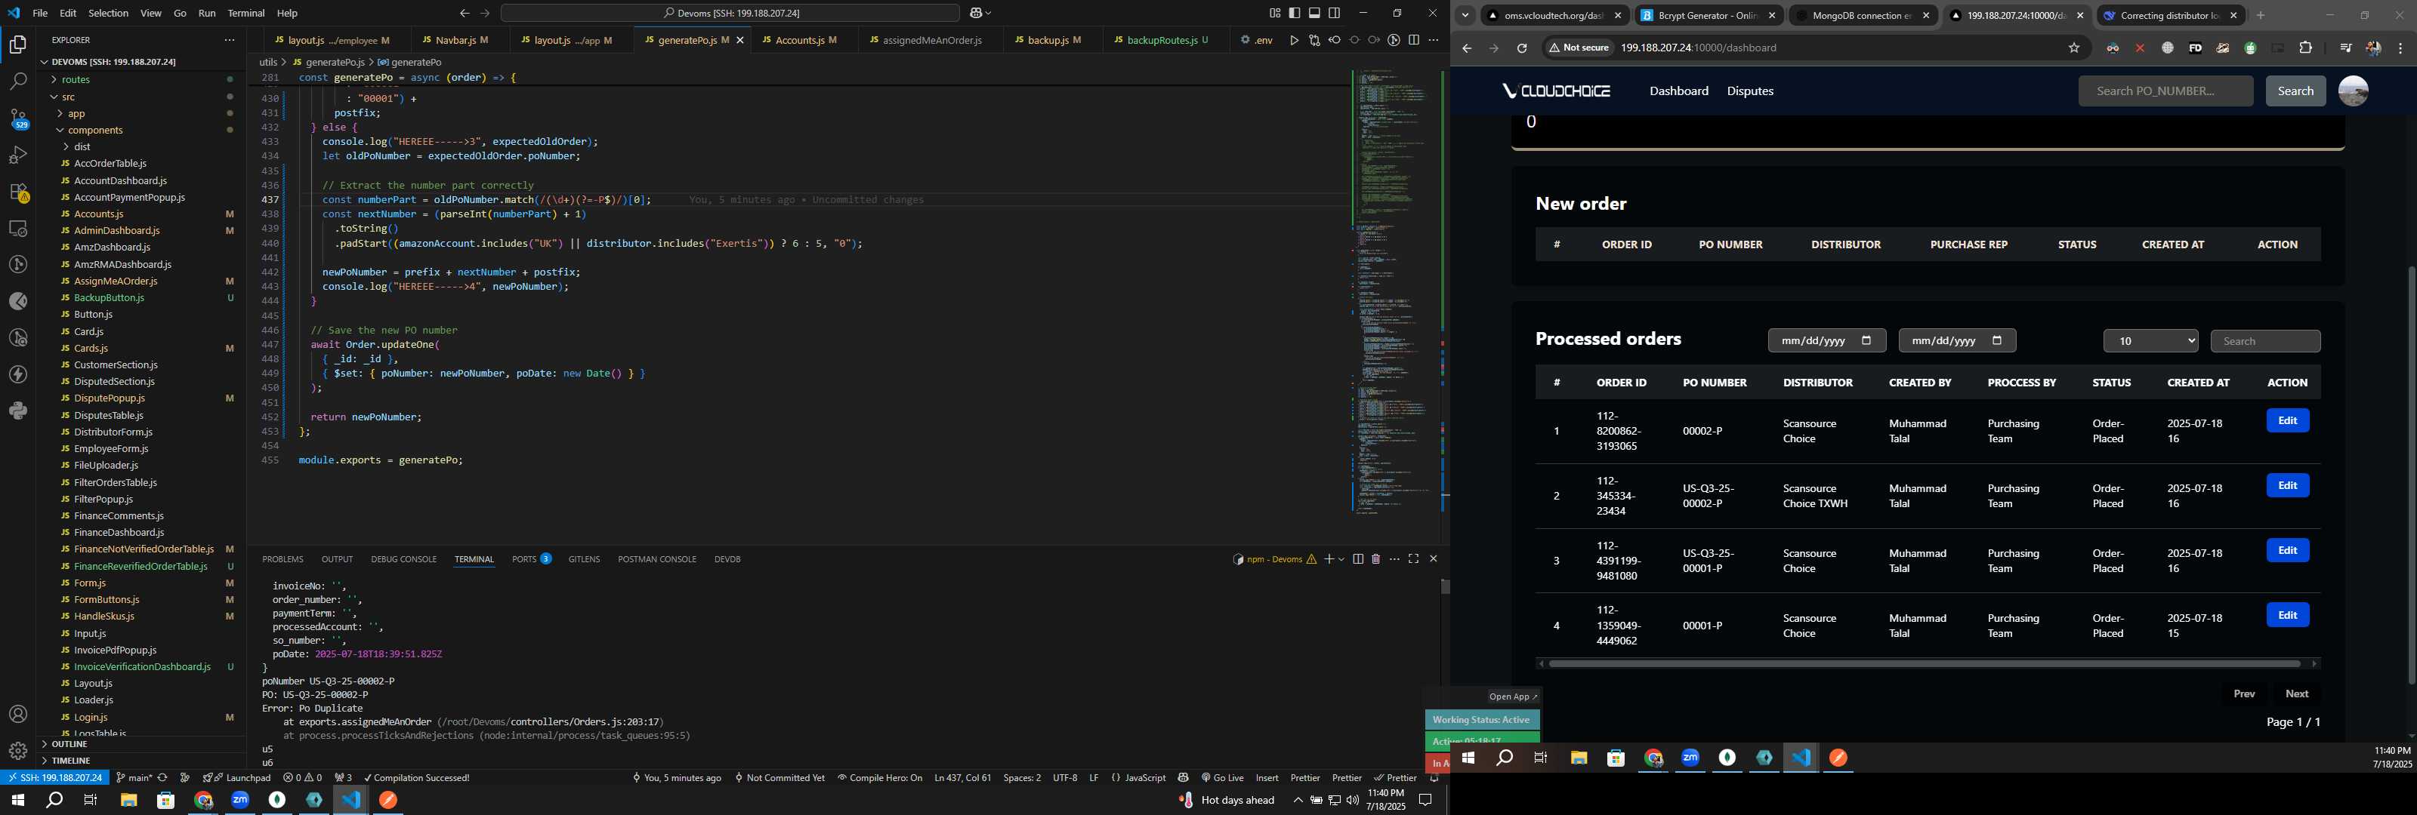Open the Run and Debug view
The height and width of the screenshot is (815, 2417).
[x=18, y=155]
